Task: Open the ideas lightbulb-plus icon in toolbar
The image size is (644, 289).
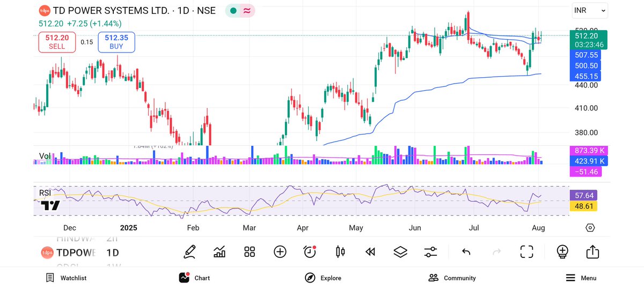Action: pos(562,251)
